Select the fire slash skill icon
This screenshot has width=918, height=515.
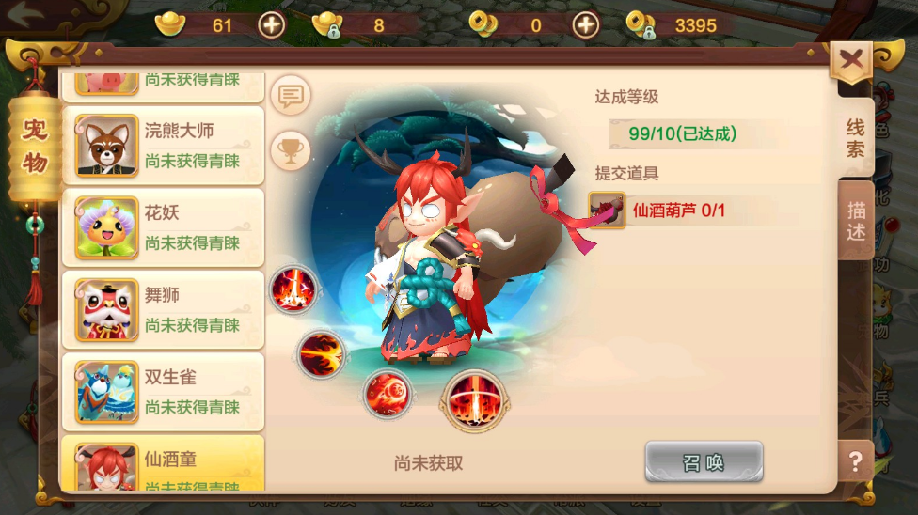click(x=320, y=354)
